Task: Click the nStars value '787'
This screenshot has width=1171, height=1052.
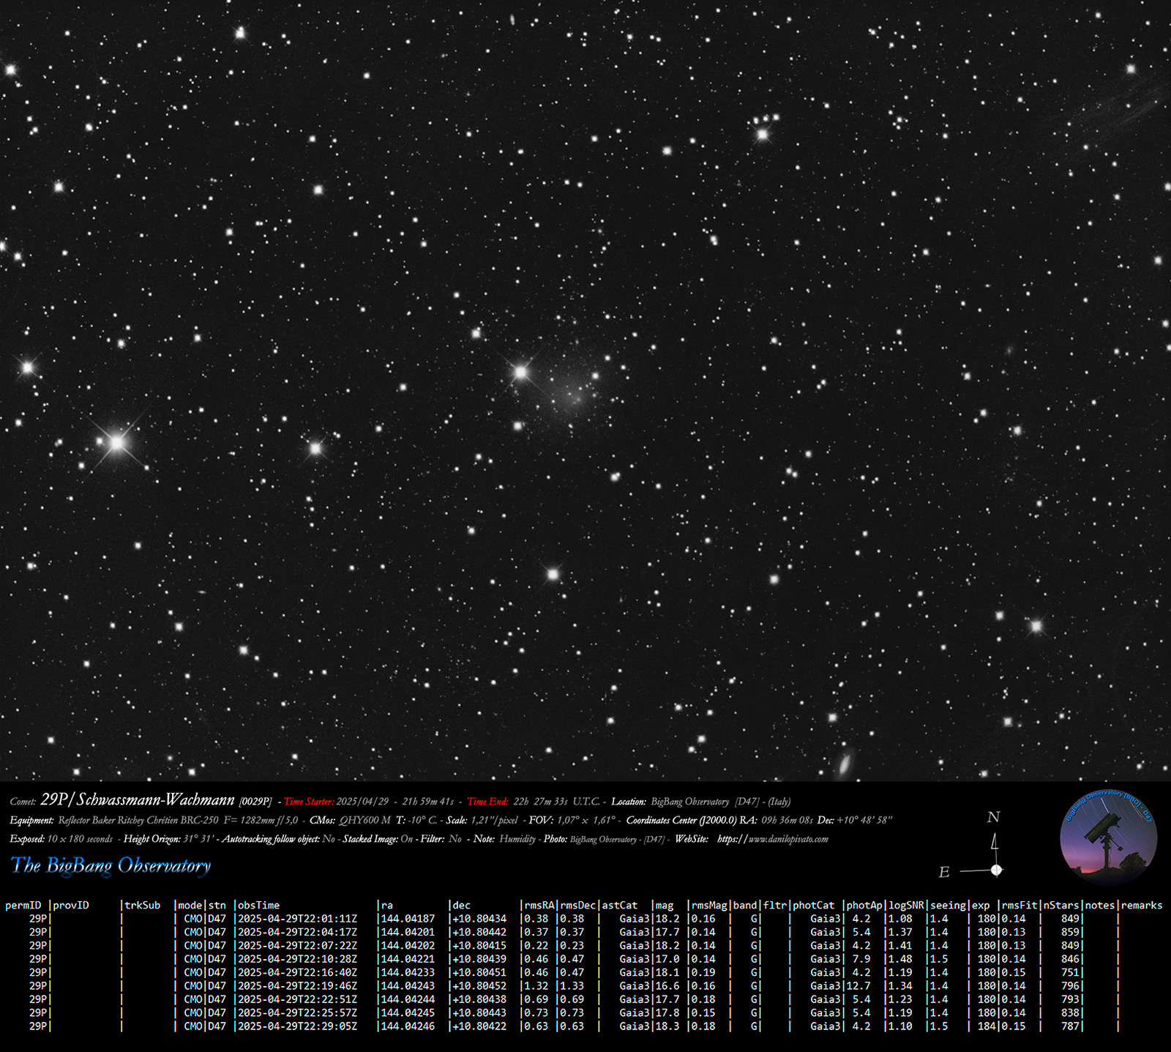Action: 1071,1026
